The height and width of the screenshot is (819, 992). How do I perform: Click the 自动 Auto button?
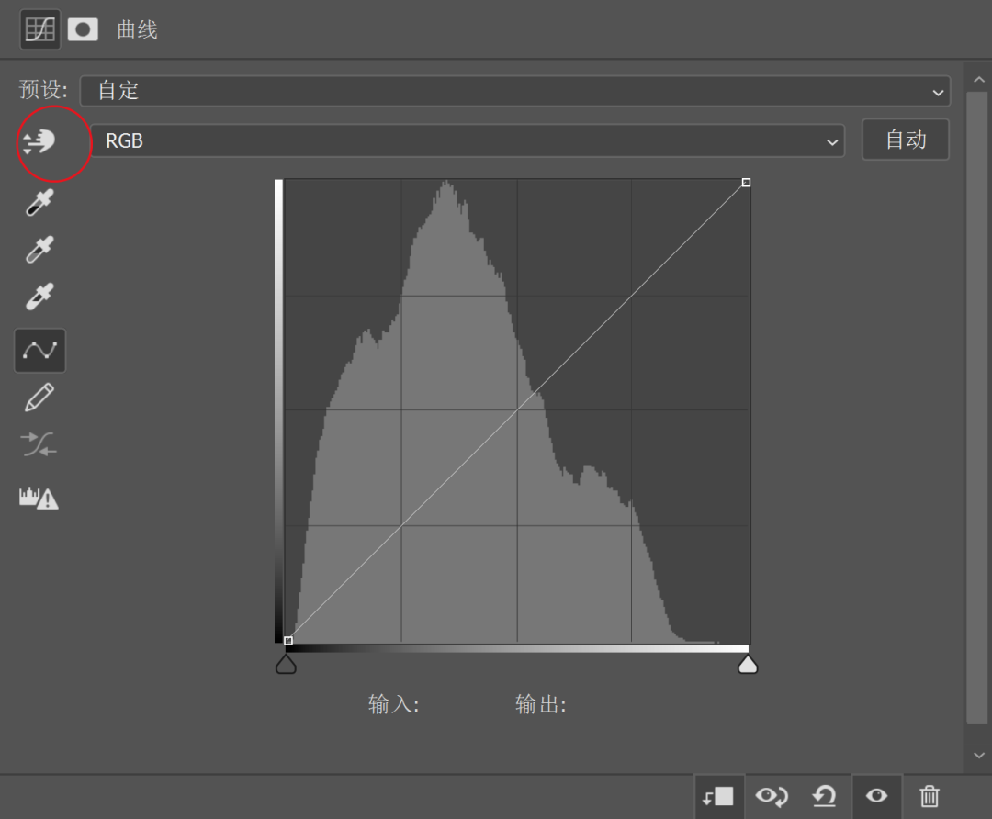click(905, 140)
